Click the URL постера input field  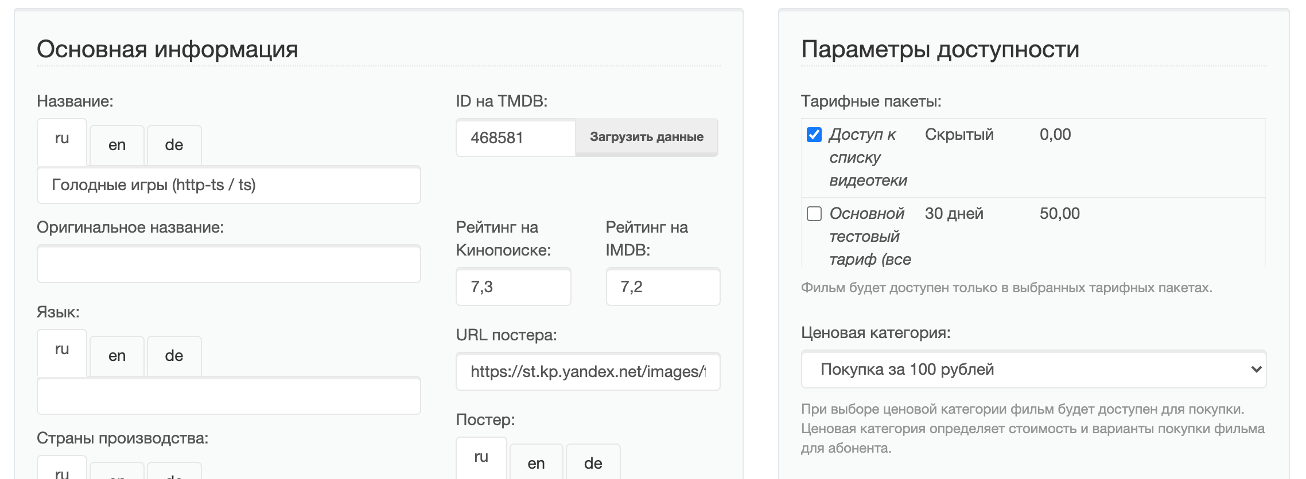coord(588,371)
